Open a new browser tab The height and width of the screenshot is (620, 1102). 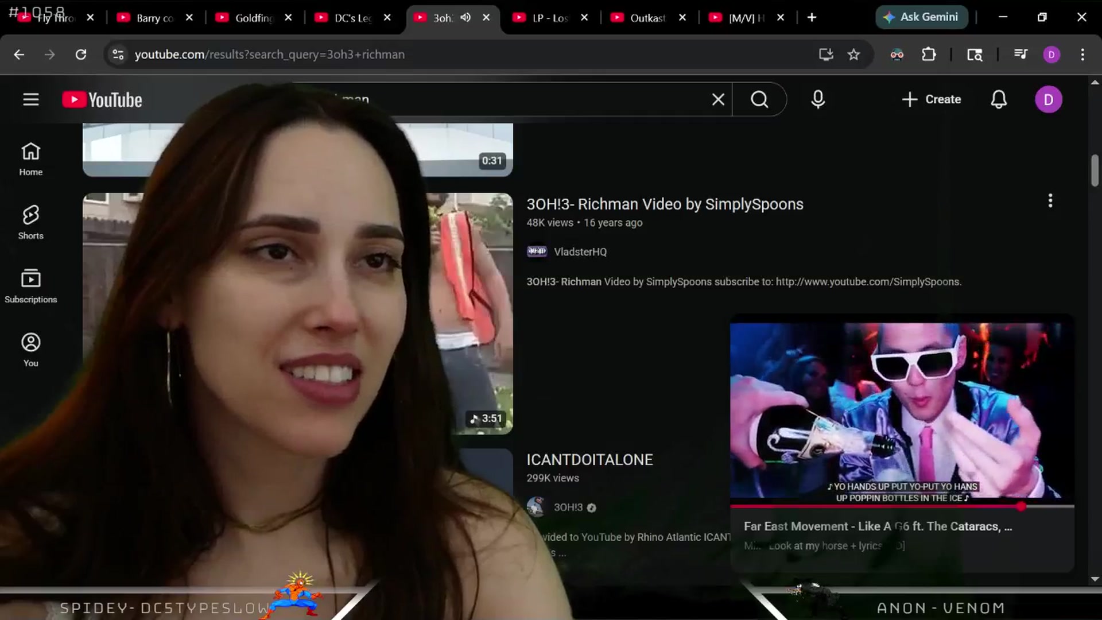click(x=812, y=17)
